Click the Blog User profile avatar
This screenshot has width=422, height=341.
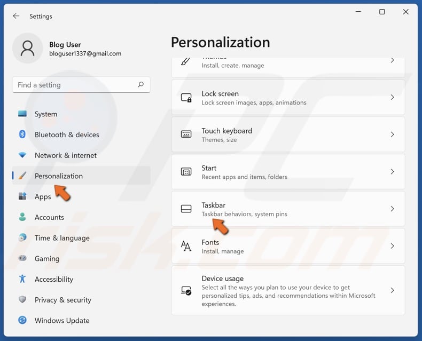27,49
